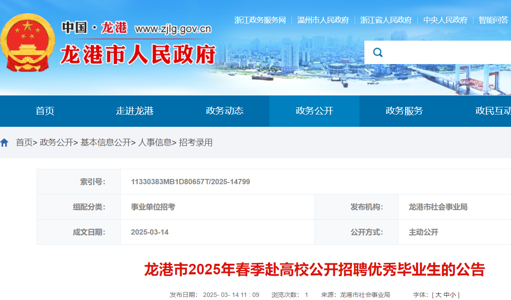The height and width of the screenshot is (300, 511).
Task: Open 政务服务 navigation tab
Action: pos(404,111)
